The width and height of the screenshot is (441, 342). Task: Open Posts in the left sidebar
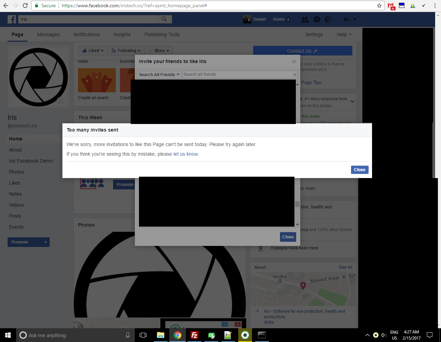(x=15, y=216)
